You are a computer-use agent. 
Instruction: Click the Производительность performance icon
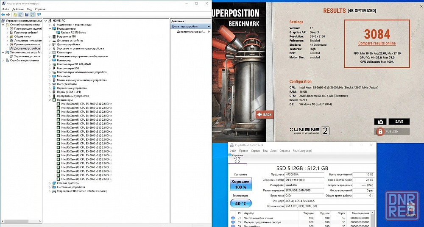(11, 44)
